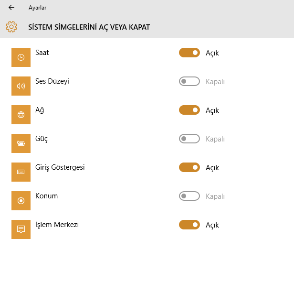Enable the Konum toggle switch
The width and height of the screenshot is (294, 304).
click(189, 196)
